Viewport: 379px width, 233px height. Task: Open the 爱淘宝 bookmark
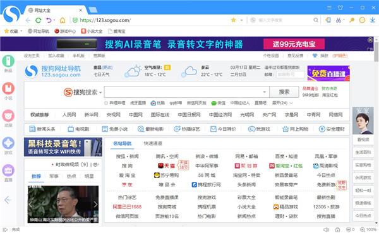pyautogui.click(x=116, y=31)
